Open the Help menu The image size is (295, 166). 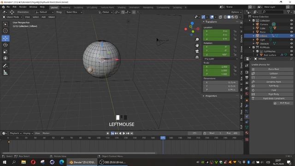pyautogui.click(x=42, y=7)
